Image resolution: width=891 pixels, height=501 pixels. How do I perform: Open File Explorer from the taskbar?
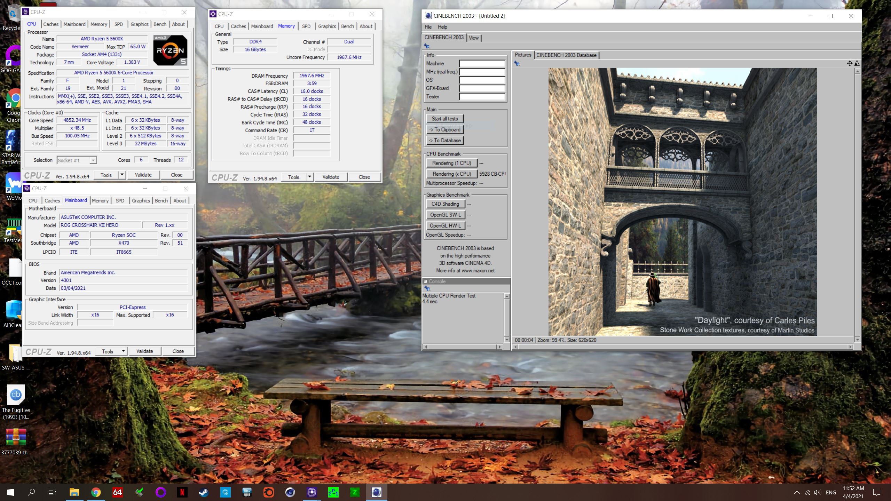coord(74,492)
